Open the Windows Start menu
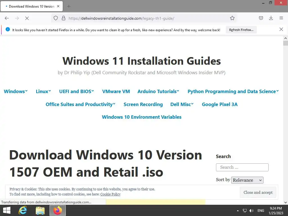This screenshot has height=216, width=288. pos(7,210)
